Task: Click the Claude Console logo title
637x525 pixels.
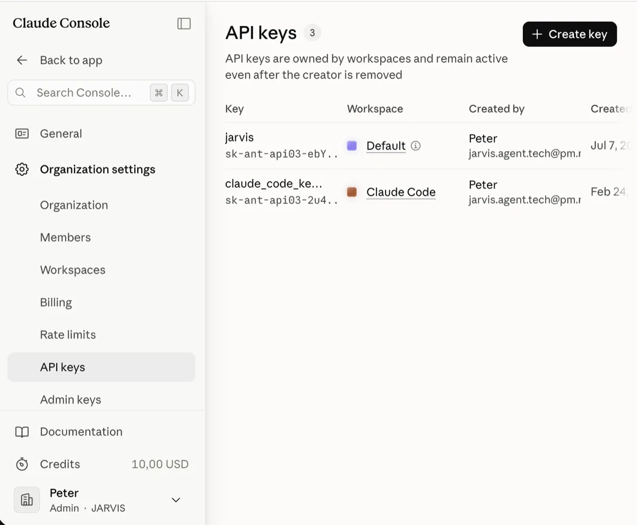Action: (x=62, y=23)
